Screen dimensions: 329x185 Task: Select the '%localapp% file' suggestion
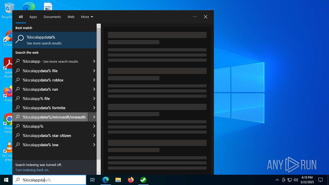[50, 98]
